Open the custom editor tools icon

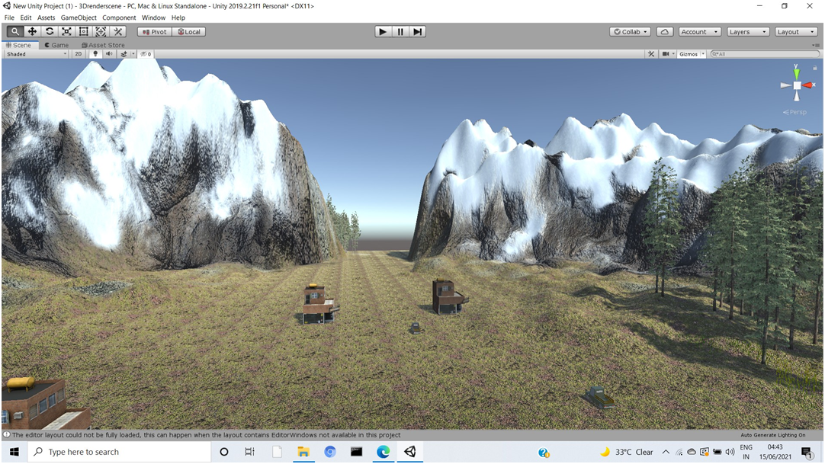coord(117,31)
